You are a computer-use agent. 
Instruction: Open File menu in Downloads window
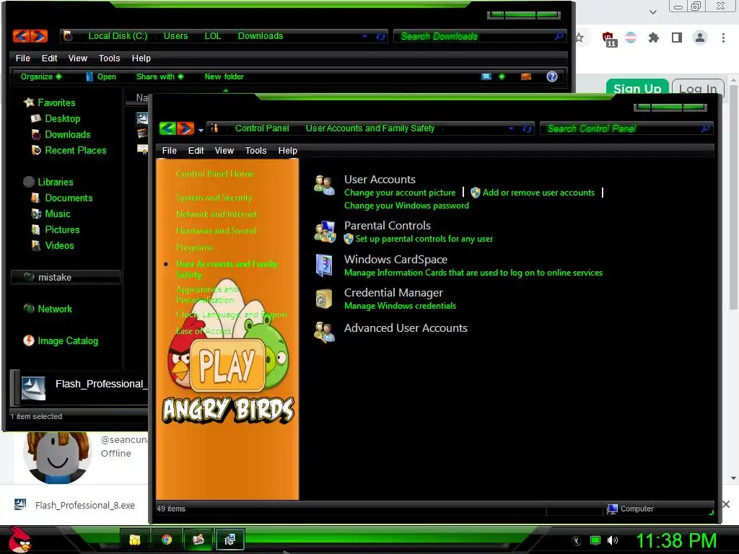pyautogui.click(x=22, y=58)
